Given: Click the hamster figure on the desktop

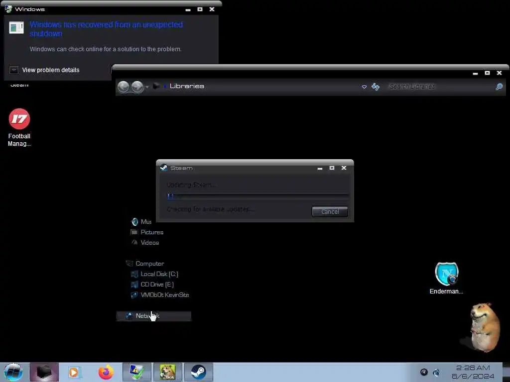Looking at the screenshot, I should click(x=484, y=327).
